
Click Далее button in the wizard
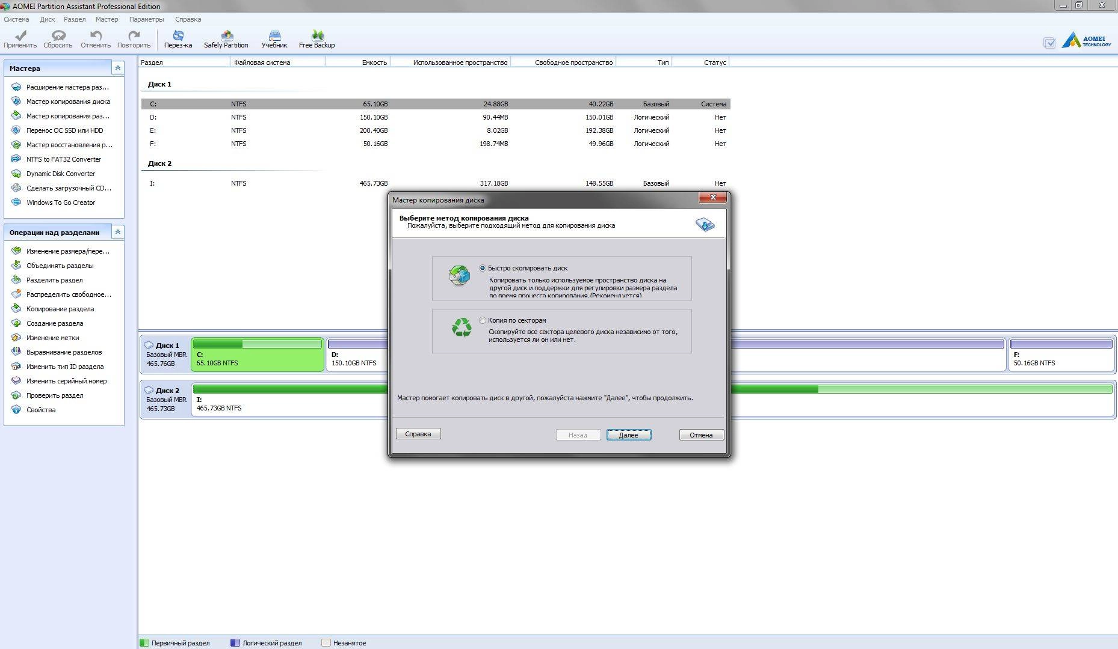pos(629,434)
